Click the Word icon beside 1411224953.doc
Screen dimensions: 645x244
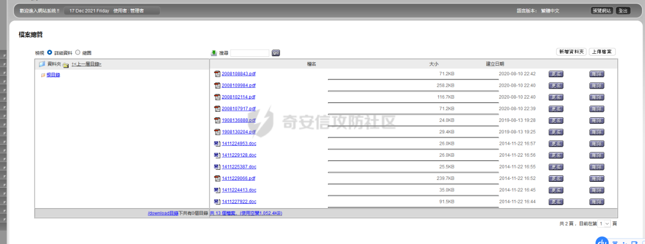tap(217, 144)
